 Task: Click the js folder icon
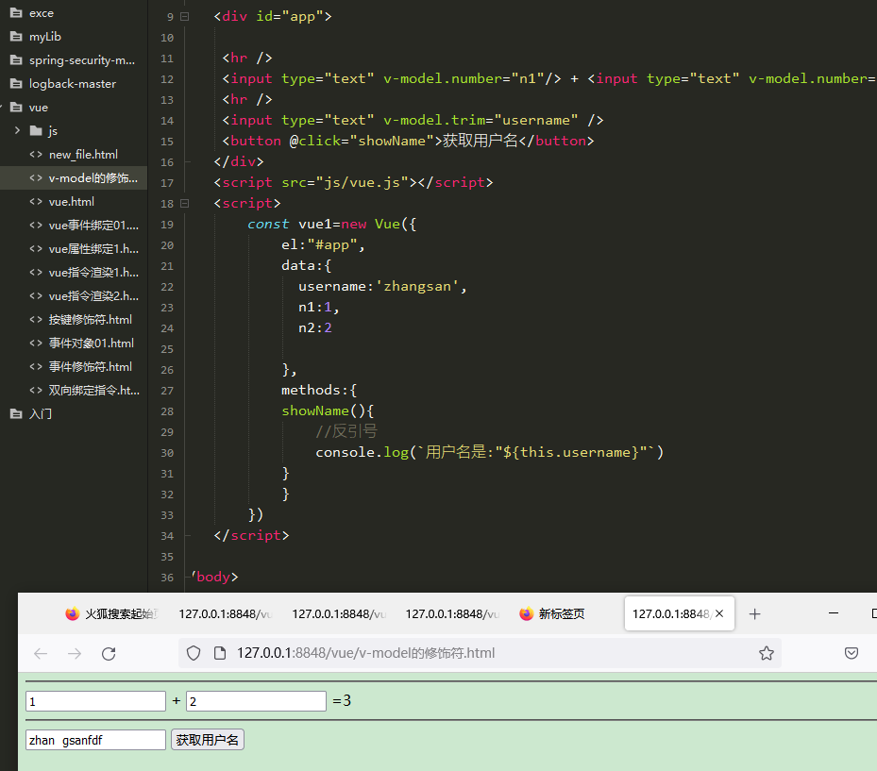[x=36, y=130]
